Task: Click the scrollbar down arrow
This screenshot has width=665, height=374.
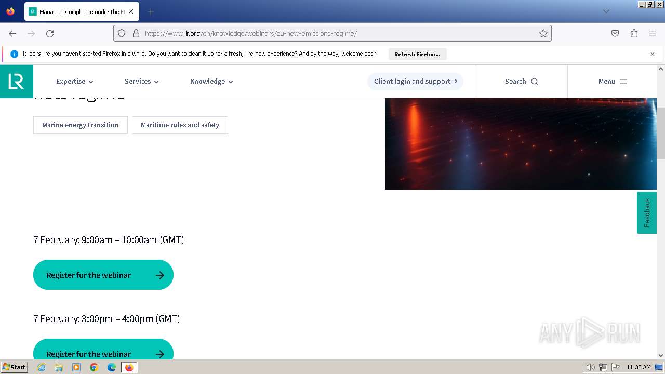Action: [661, 355]
